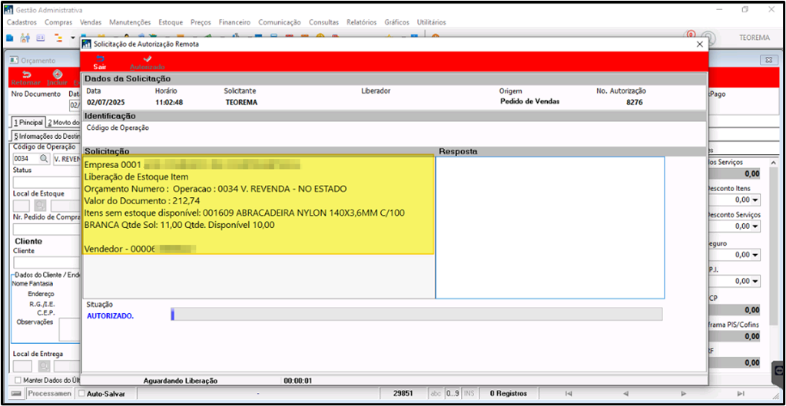
Task: Click the Status field in Orçamento
Action: pyautogui.click(x=46, y=182)
